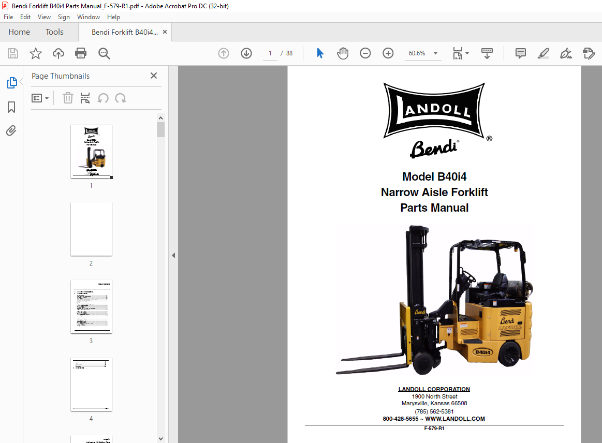The image size is (602, 443).
Task: Activate the Hand pan tool
Action: [343, 53]
